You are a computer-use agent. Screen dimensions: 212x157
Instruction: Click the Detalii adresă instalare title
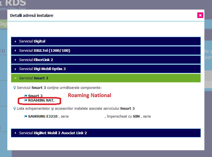32,15
